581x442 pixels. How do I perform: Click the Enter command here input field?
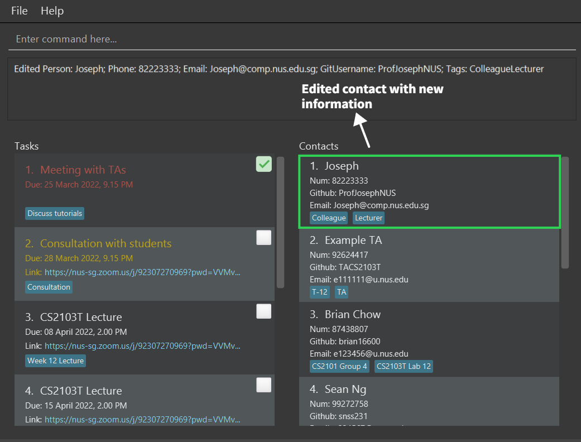click(292, 39)
